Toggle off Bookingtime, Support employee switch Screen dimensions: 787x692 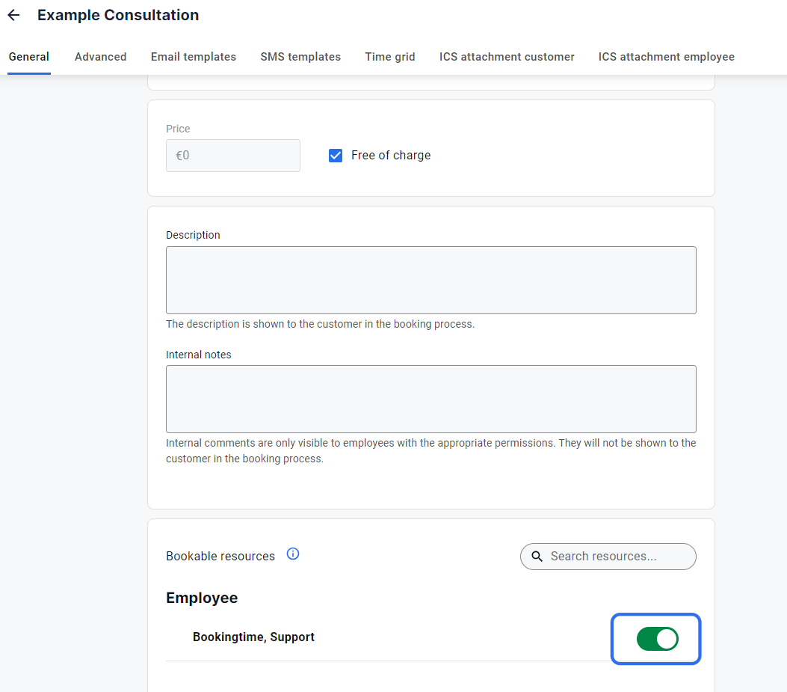[x=657, y=639]
